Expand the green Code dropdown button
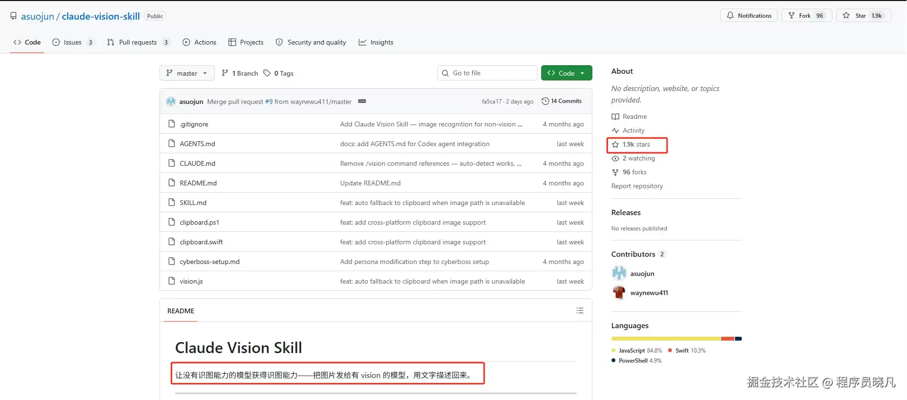 [567, 73]
